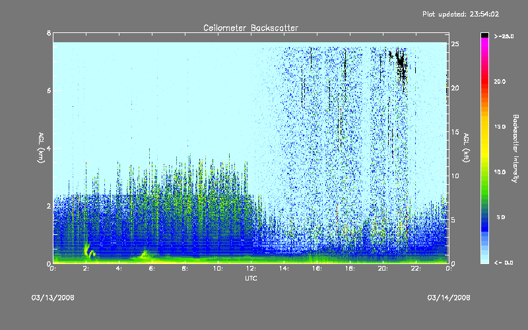Click the '20:' UTC hour tick
Viewport: 528px width, 330px height.
pos(383,269)
